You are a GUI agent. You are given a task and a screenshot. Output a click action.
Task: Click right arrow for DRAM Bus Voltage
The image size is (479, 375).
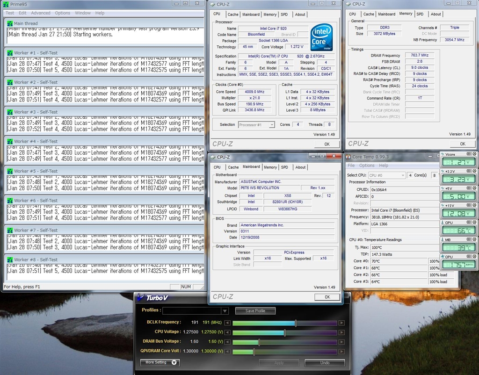341,342
